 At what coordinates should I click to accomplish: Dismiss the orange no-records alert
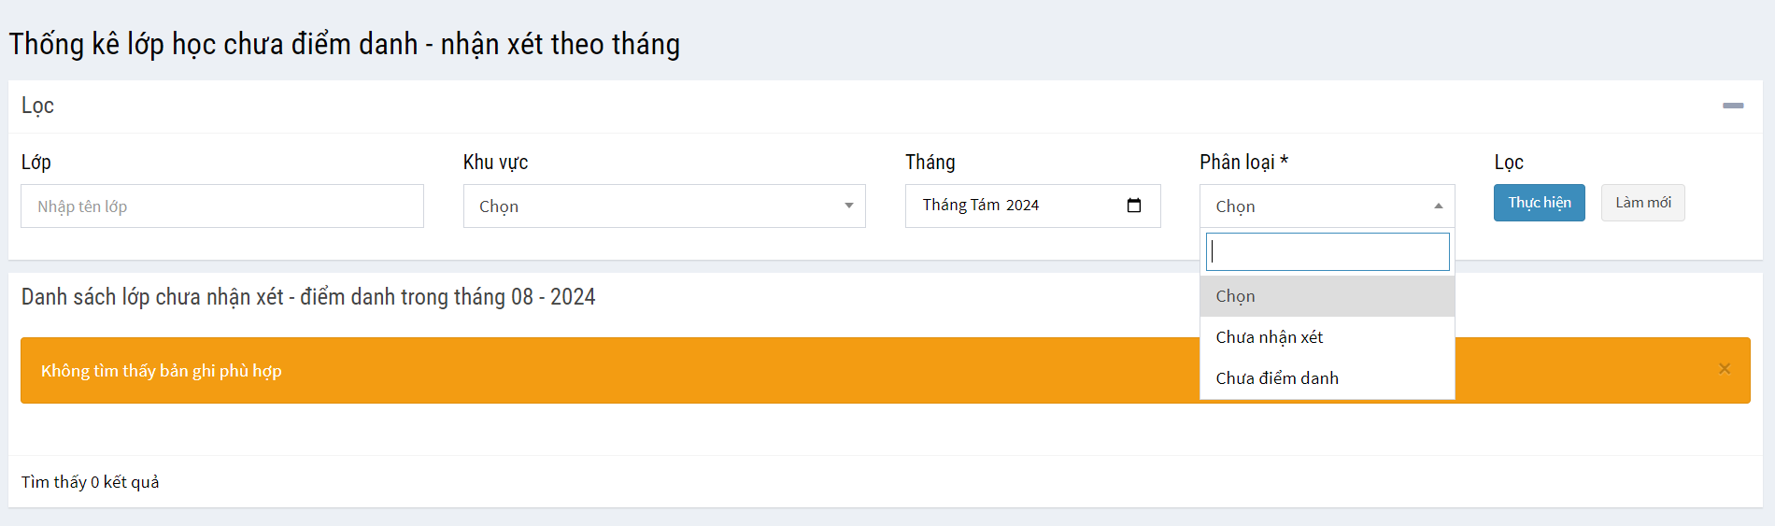1725,369
